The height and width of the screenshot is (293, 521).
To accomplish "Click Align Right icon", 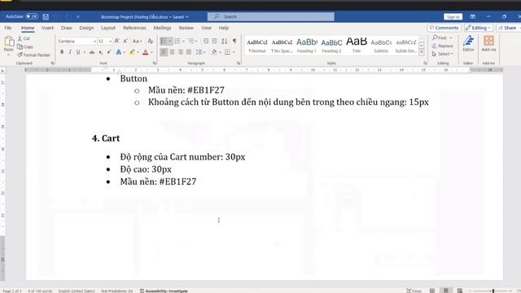I will point(181,52).
